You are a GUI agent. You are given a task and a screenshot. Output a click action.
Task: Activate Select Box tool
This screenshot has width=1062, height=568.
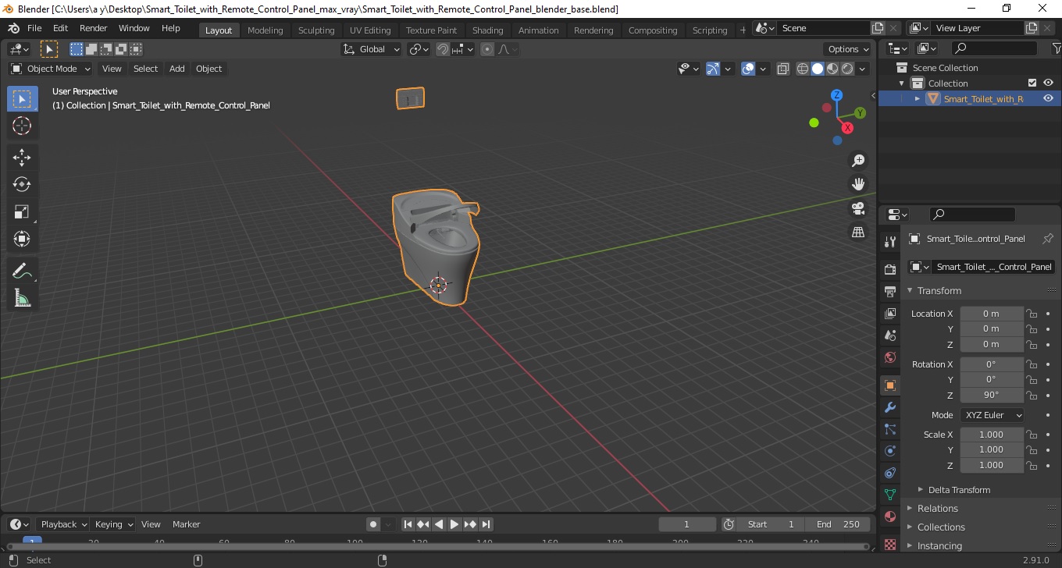[x=22, y=99]
